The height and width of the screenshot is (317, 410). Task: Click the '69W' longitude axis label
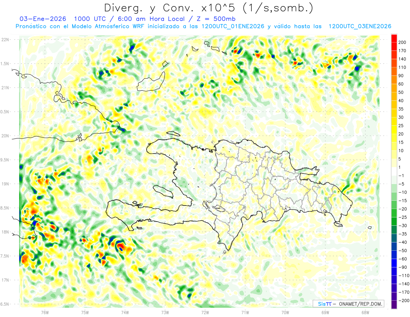(x=325, y=313)
